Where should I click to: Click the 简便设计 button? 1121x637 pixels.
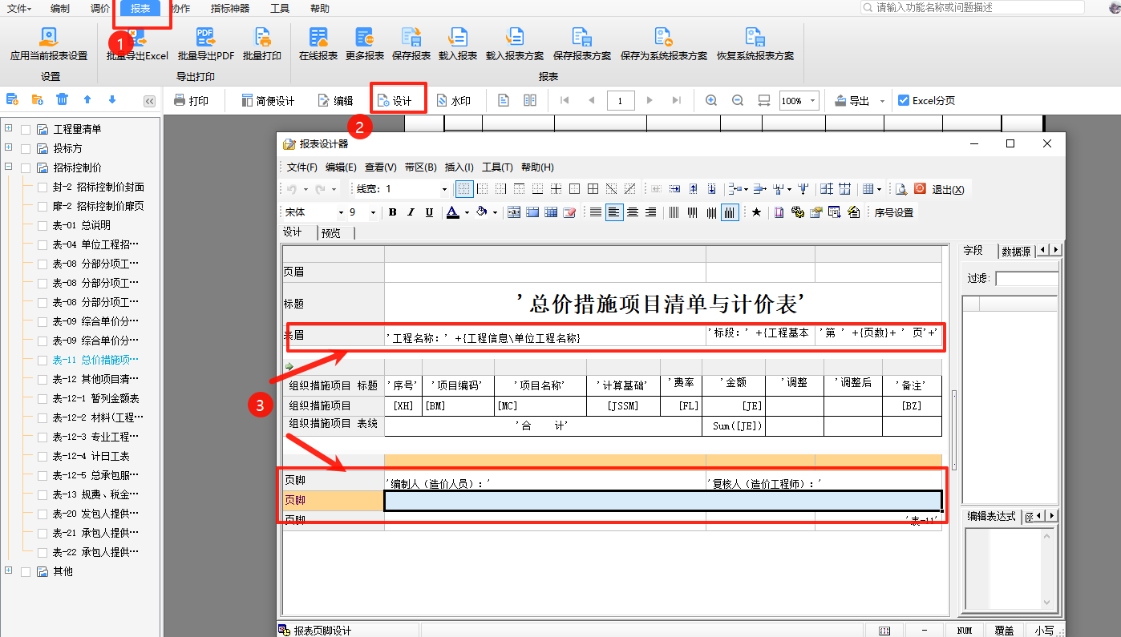coord(268,101)
